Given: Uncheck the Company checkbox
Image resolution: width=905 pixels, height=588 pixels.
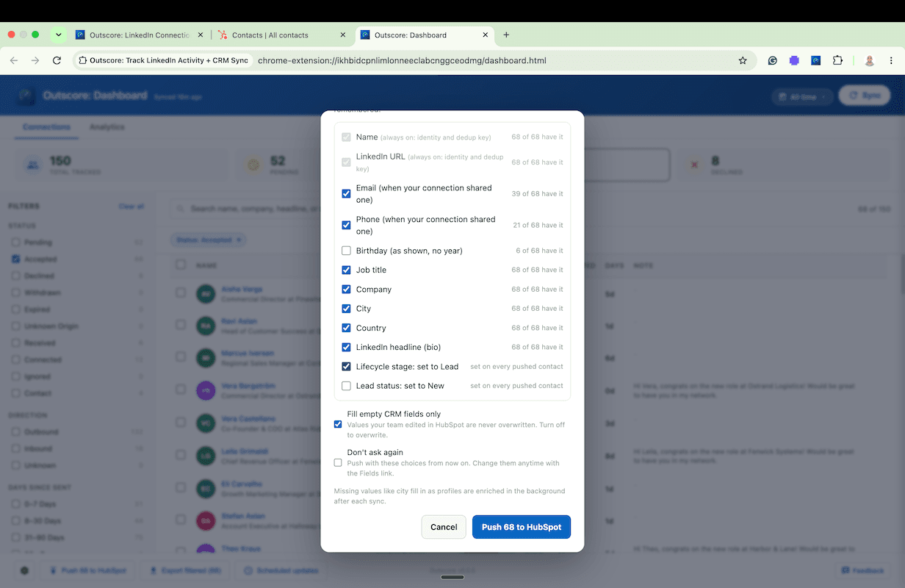Looking at the screenshot, I should click(346, 290).
